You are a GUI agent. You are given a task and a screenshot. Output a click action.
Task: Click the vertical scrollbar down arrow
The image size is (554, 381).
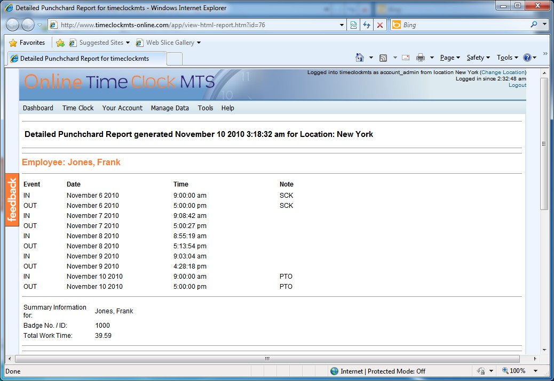[544, 350]
